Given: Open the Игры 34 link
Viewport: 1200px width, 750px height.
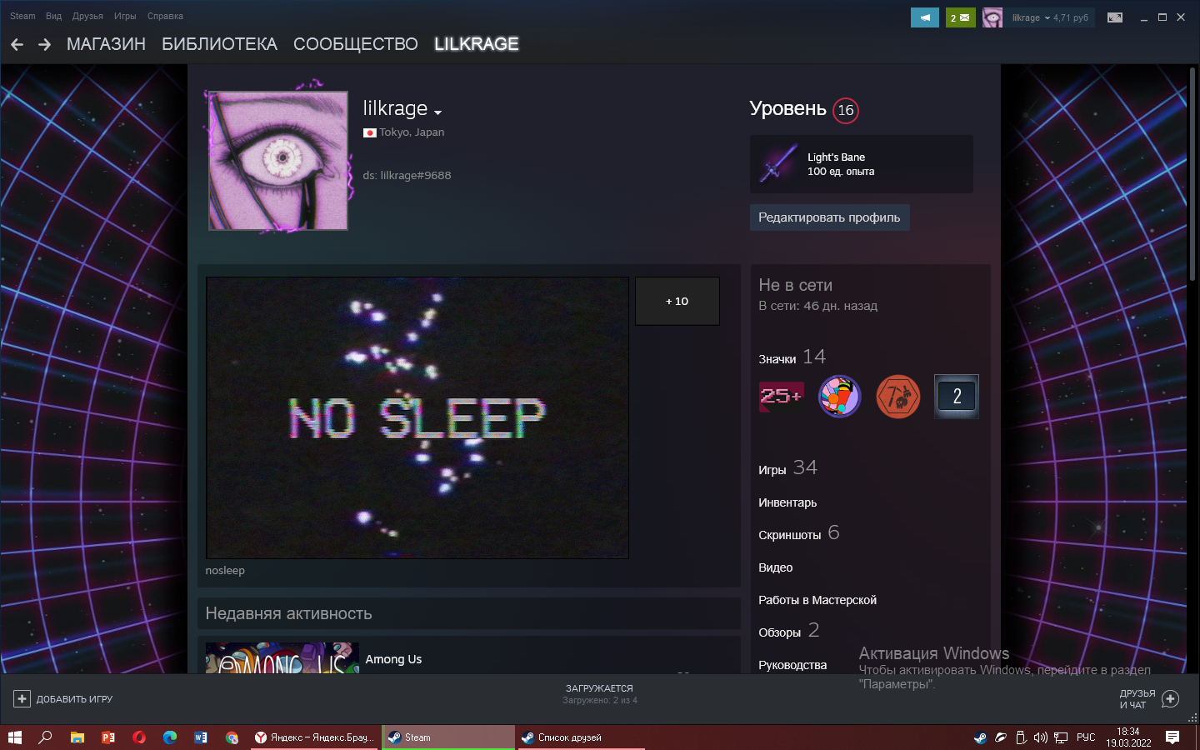Looking at the screenshot, I should [787, 468].
